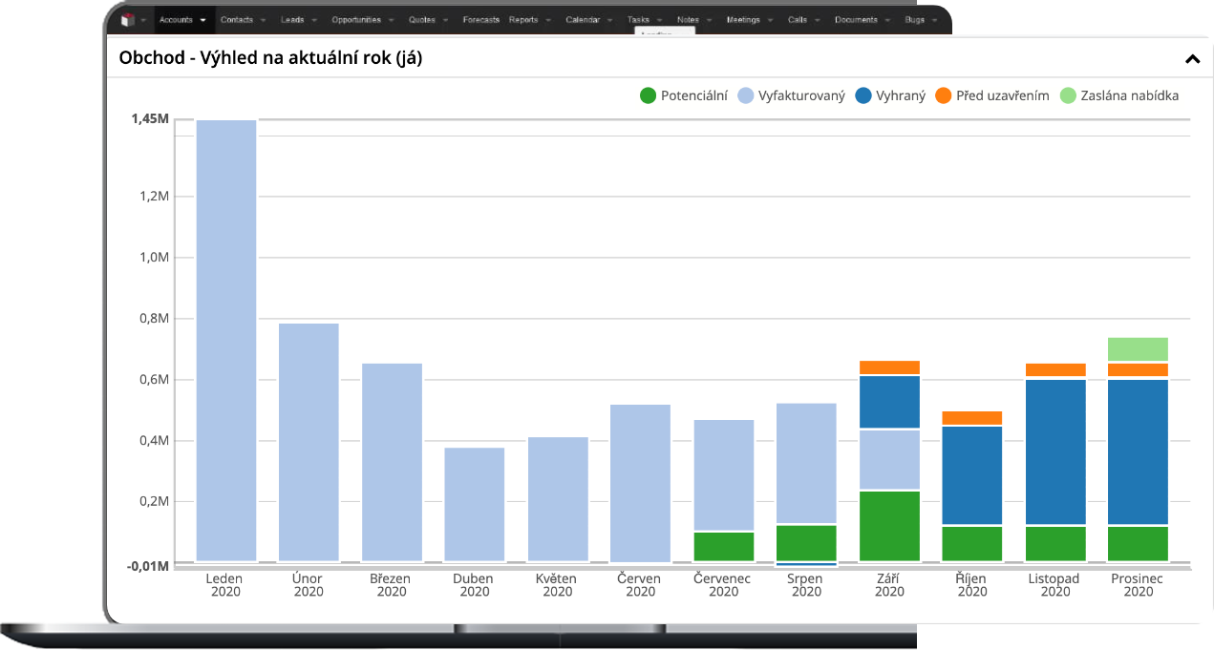Screen dimensions: 1214x650
Task: Click the Leden 2020 invoiced bar
Action: 225,340
